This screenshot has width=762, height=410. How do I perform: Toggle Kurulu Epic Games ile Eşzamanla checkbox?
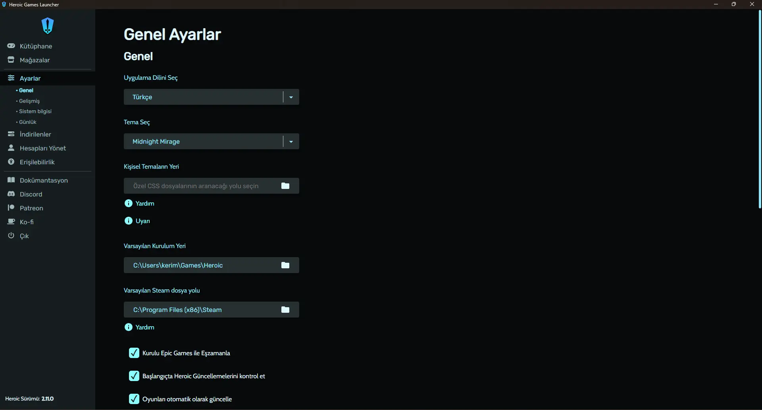tap(134, 353)
